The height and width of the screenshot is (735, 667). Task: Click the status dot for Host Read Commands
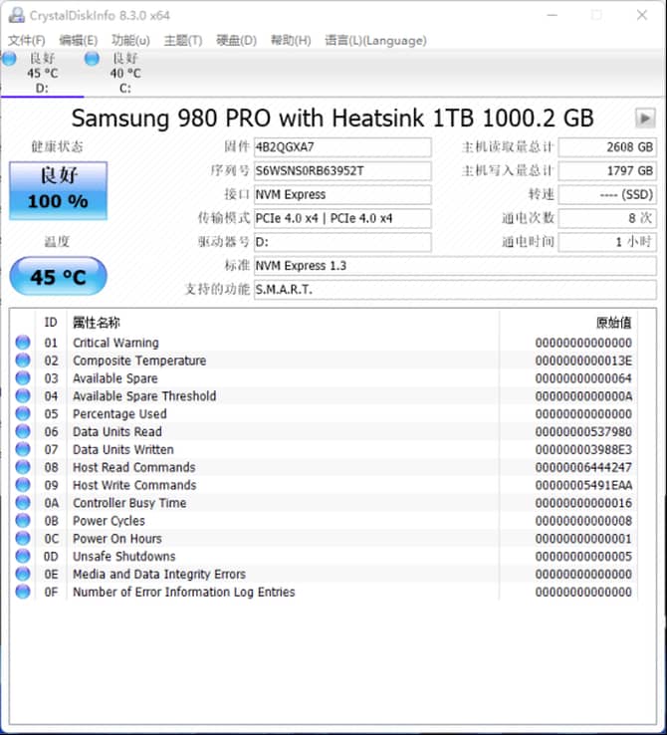(23, 467)
